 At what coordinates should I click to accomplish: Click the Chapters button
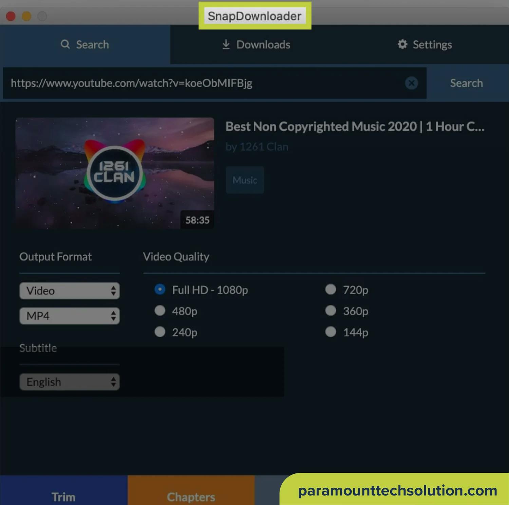click(x=191, y=490)
